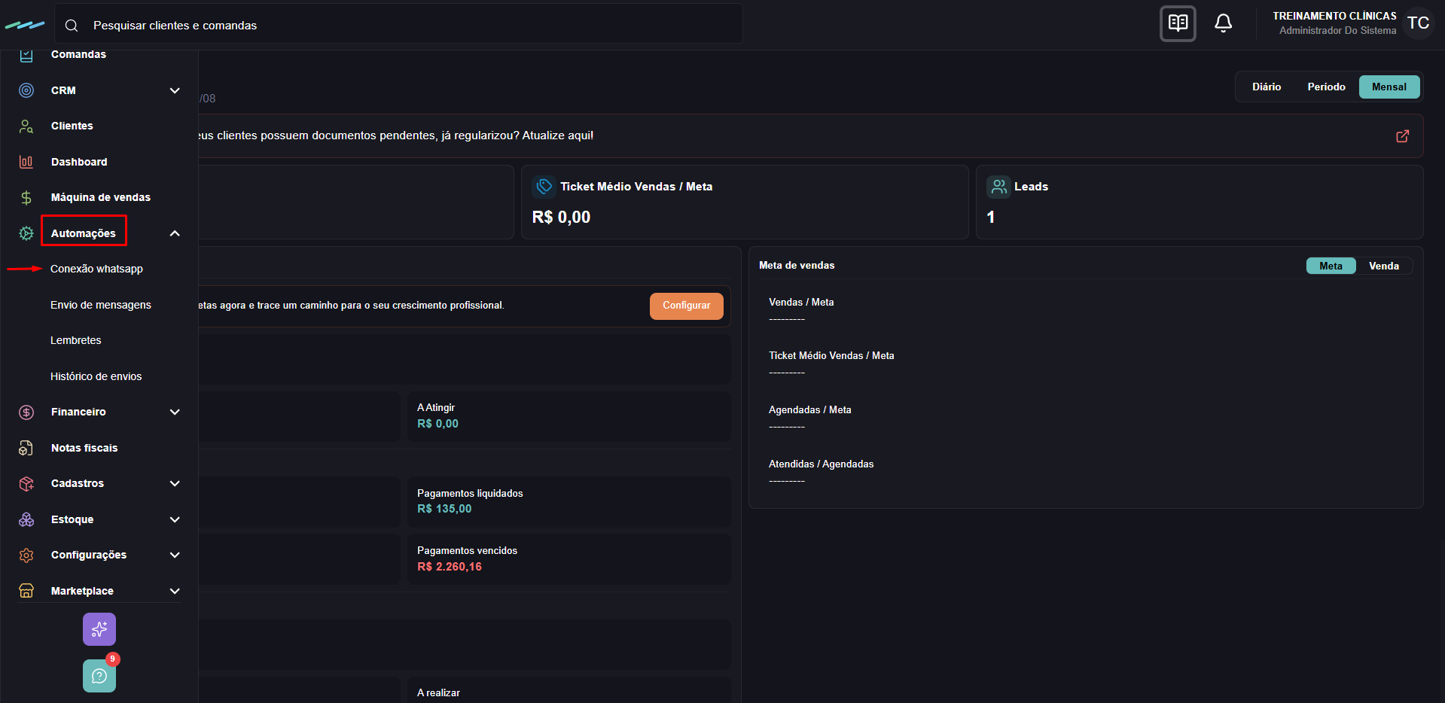This screenshot has height=703, width=1445.
Task: Expand the Estoque submenu chevron
Action: [x=175, y=519]
